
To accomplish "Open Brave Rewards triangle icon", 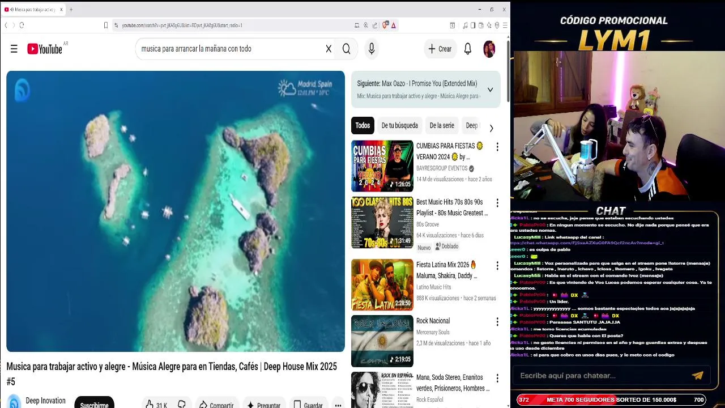I will pos(393,25).
